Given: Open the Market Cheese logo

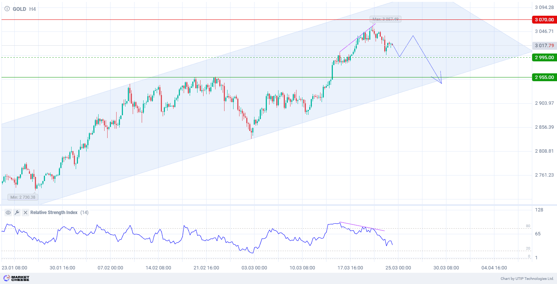Looking at the screenshot, I should pos(16,278).
